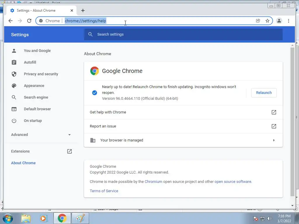Open Appearance settings

tap(34, 86)
